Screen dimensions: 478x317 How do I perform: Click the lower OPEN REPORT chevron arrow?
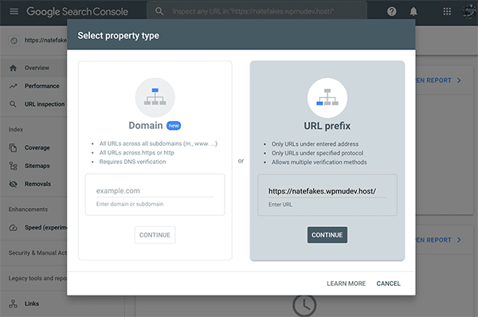459,241
